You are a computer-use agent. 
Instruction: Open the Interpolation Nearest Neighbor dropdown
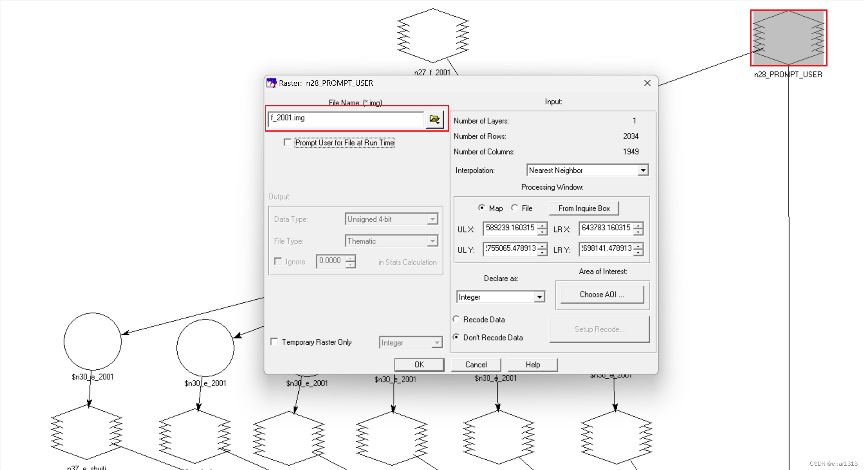click(x=643, y=170)
